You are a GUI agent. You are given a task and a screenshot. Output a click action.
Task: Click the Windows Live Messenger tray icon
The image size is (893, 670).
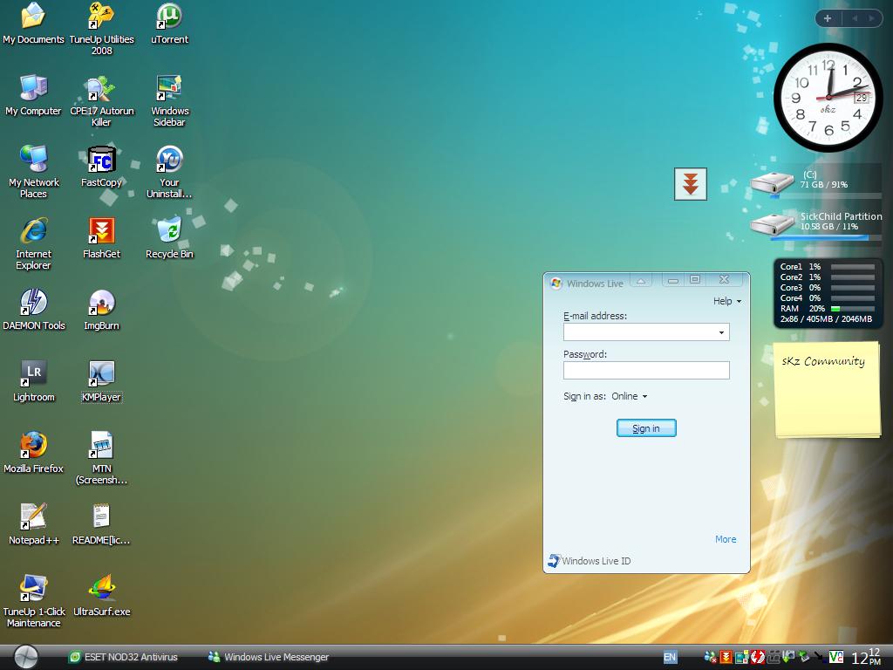(710, 657)
